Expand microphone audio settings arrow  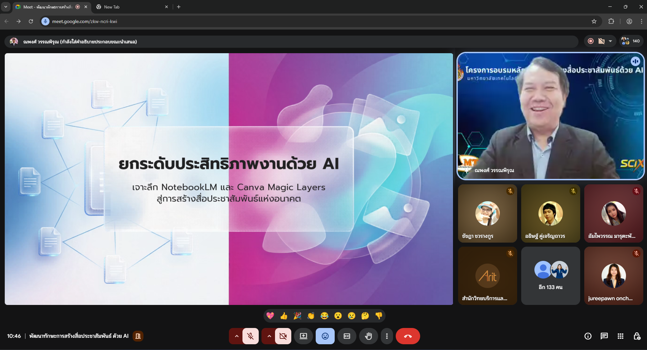[x=236, y=336]
